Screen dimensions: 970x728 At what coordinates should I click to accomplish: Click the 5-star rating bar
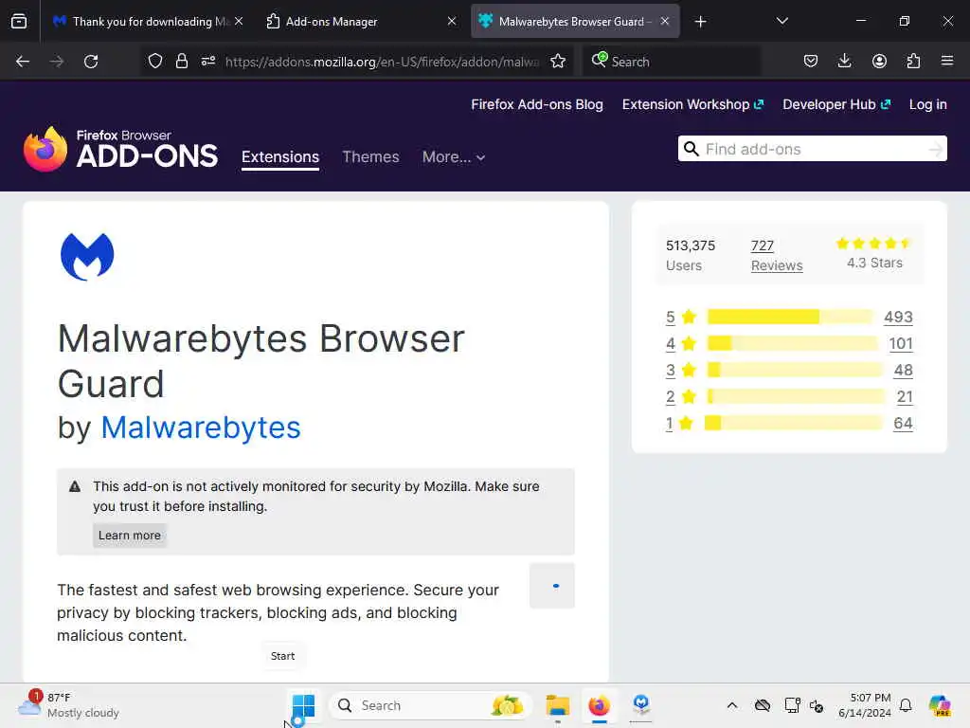pyautogui.click(x=791, y=317)
